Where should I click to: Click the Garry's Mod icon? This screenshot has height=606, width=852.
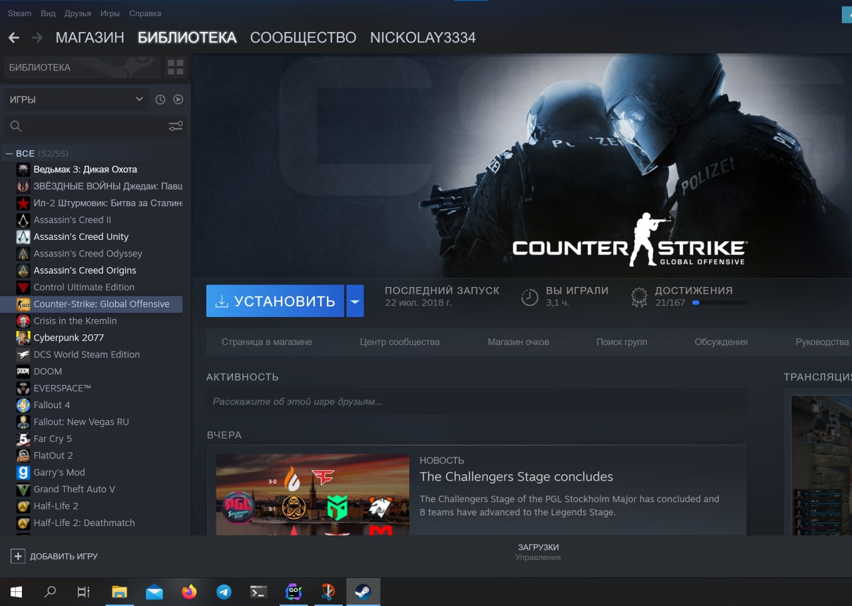[x=23, y=472]
